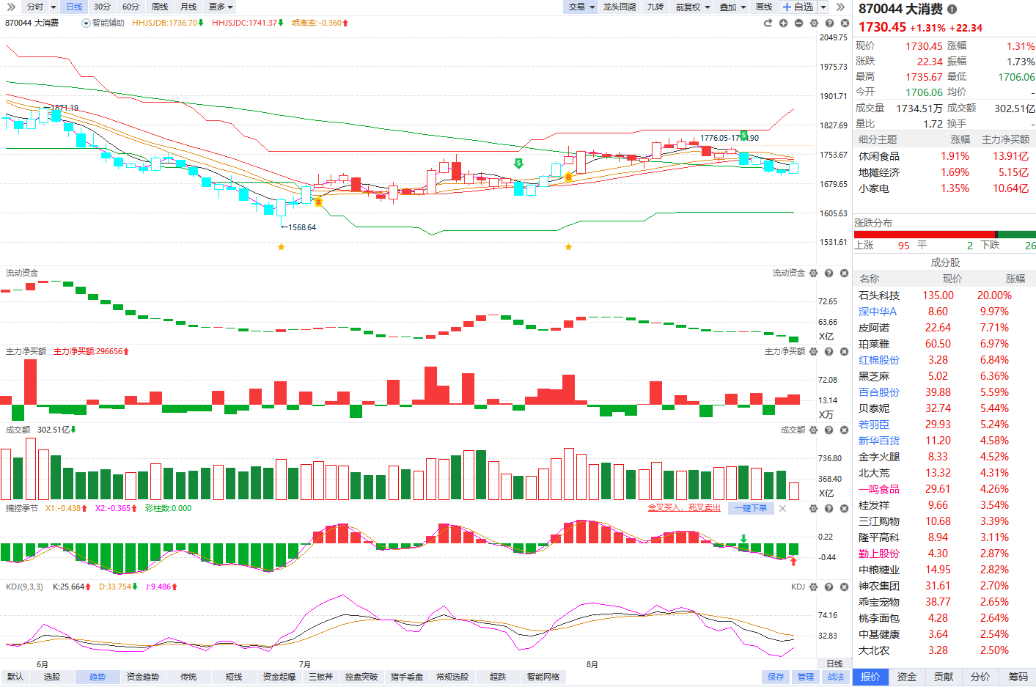Add stock to 自选 watchlist
Viewport: 1036px width, 687px height.
click(798, 7)
